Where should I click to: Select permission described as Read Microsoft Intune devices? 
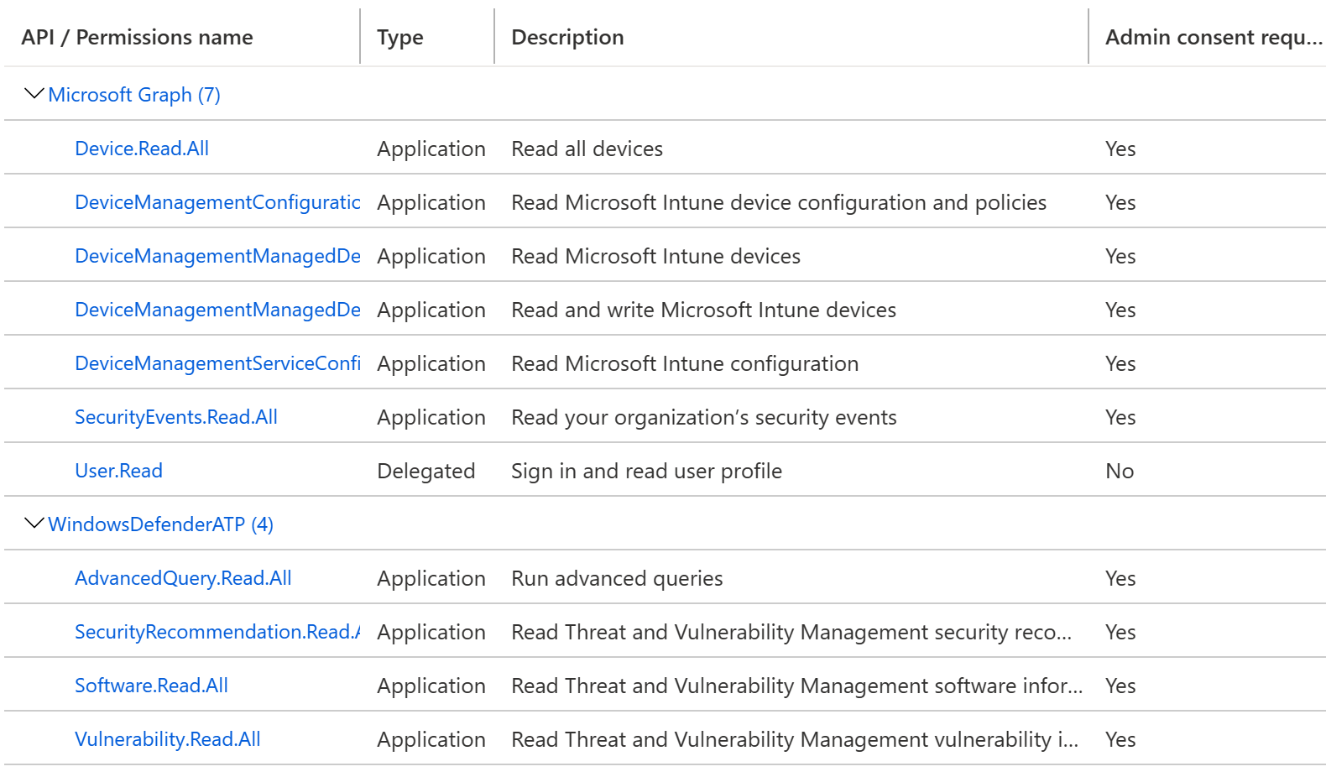217,256
